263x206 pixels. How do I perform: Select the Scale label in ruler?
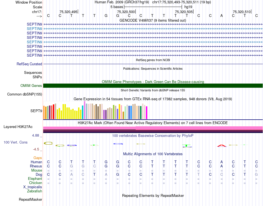37,7
